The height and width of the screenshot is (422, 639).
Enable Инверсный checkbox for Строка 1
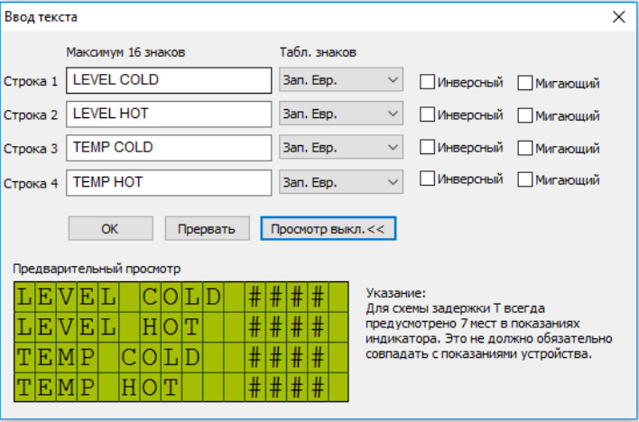pyautogui.click(x=427, y=81)
